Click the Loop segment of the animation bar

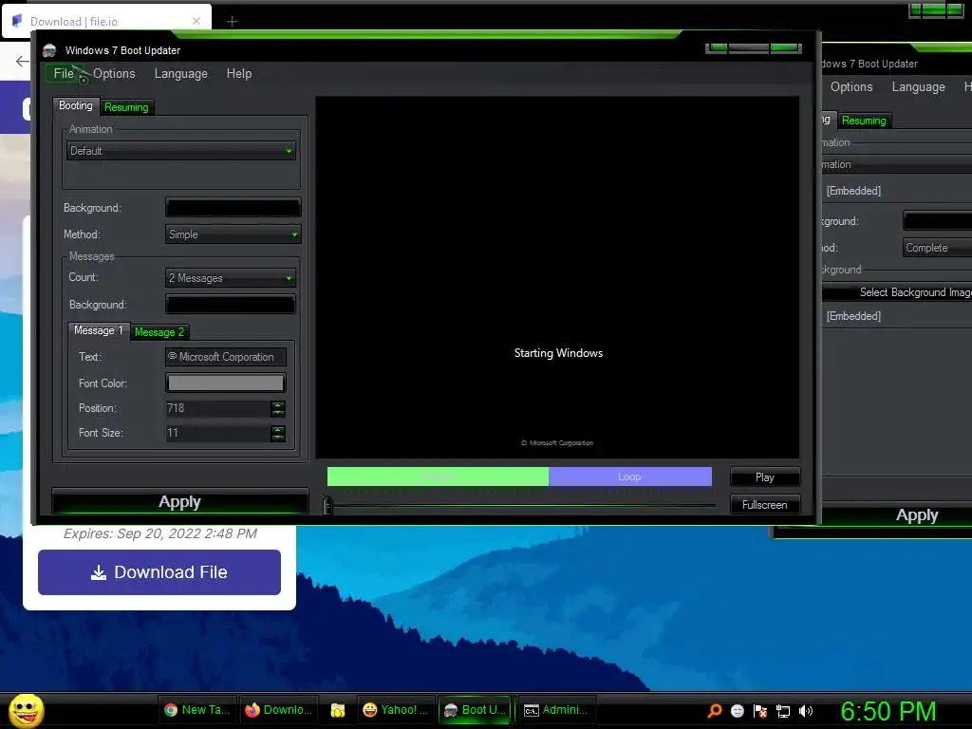(x=630, y=477)
